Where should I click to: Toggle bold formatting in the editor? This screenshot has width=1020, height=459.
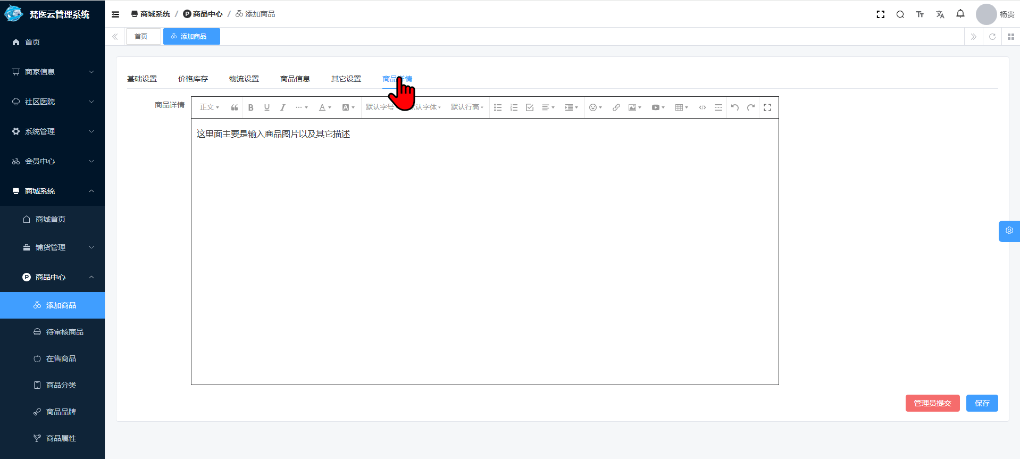250,107
